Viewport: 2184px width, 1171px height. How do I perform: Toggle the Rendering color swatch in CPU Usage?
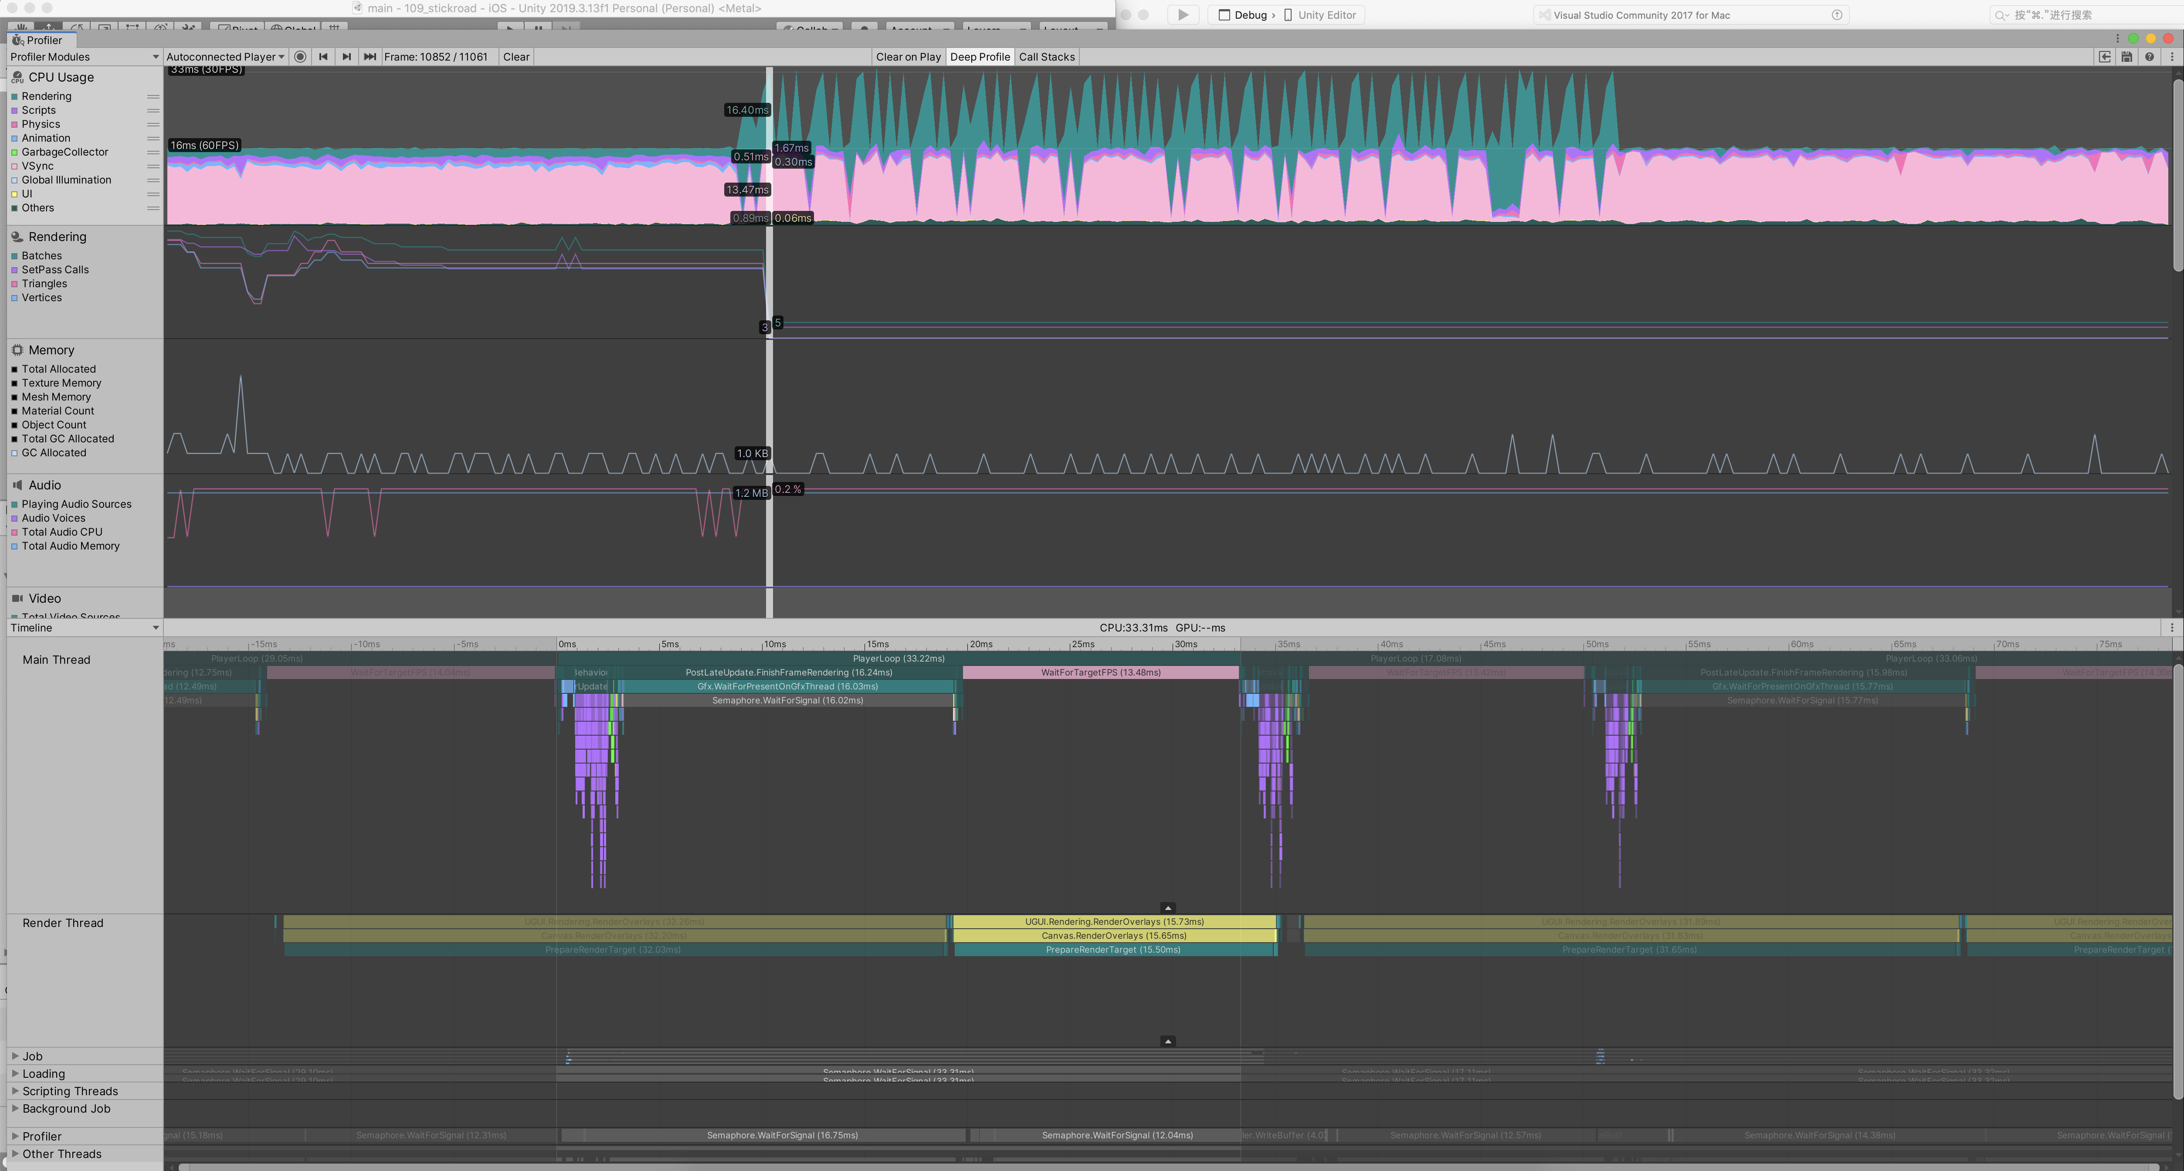pos(14,97)
